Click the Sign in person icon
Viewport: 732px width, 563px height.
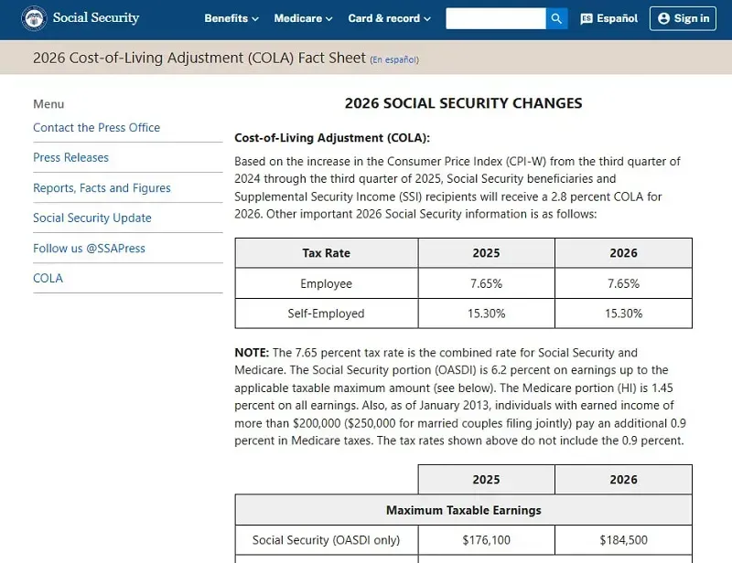(x=663, y=18)
